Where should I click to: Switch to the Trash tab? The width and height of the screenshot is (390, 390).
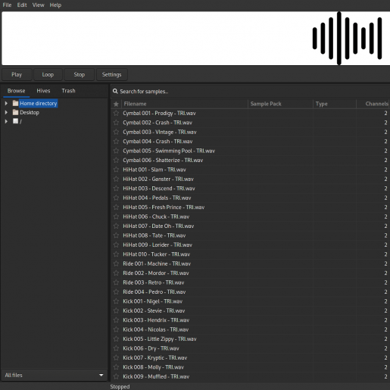(x=68, y=91)
